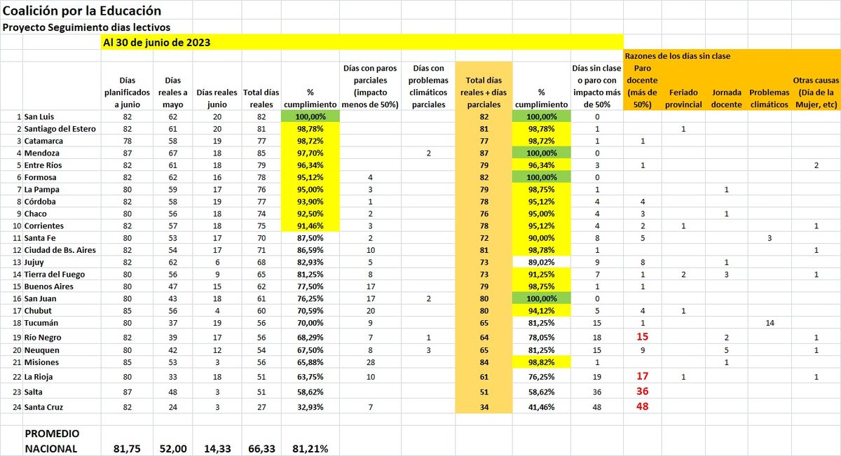Viewport: 841px width, 456px height.
Task: Click the 32,93% cumplimiento cell for Santa Cruz
Action: pos(310,407)
